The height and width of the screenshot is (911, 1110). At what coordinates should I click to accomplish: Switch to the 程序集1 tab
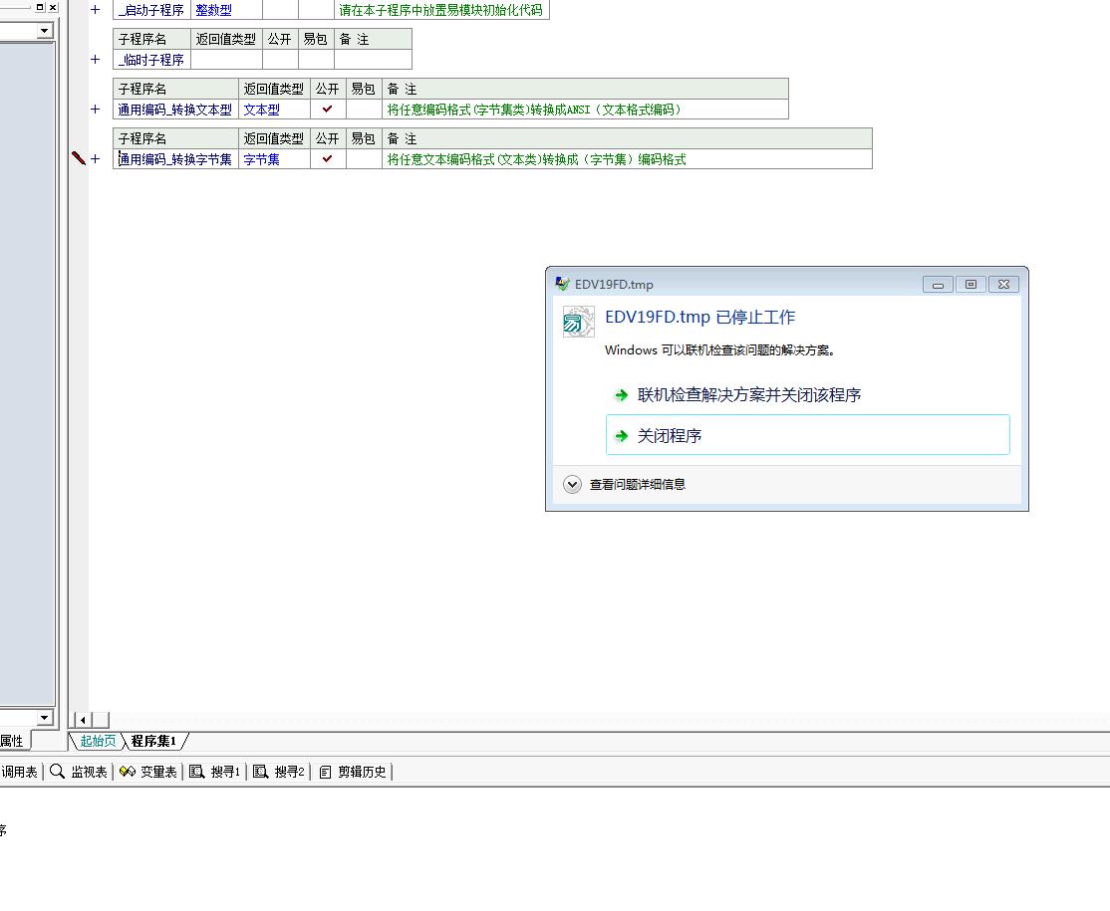153,741
